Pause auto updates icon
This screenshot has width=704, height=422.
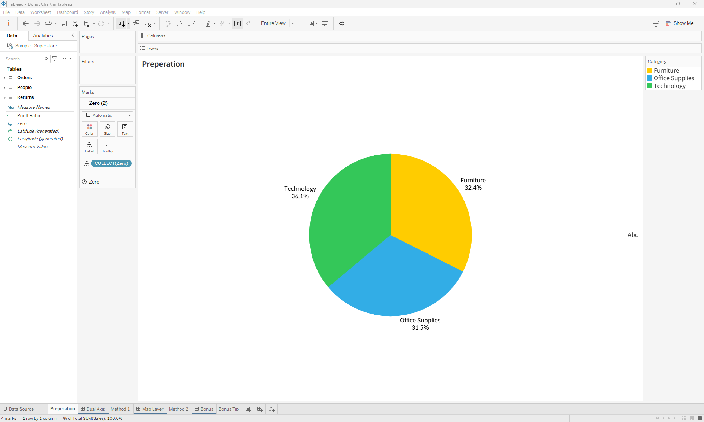(87, 23)
